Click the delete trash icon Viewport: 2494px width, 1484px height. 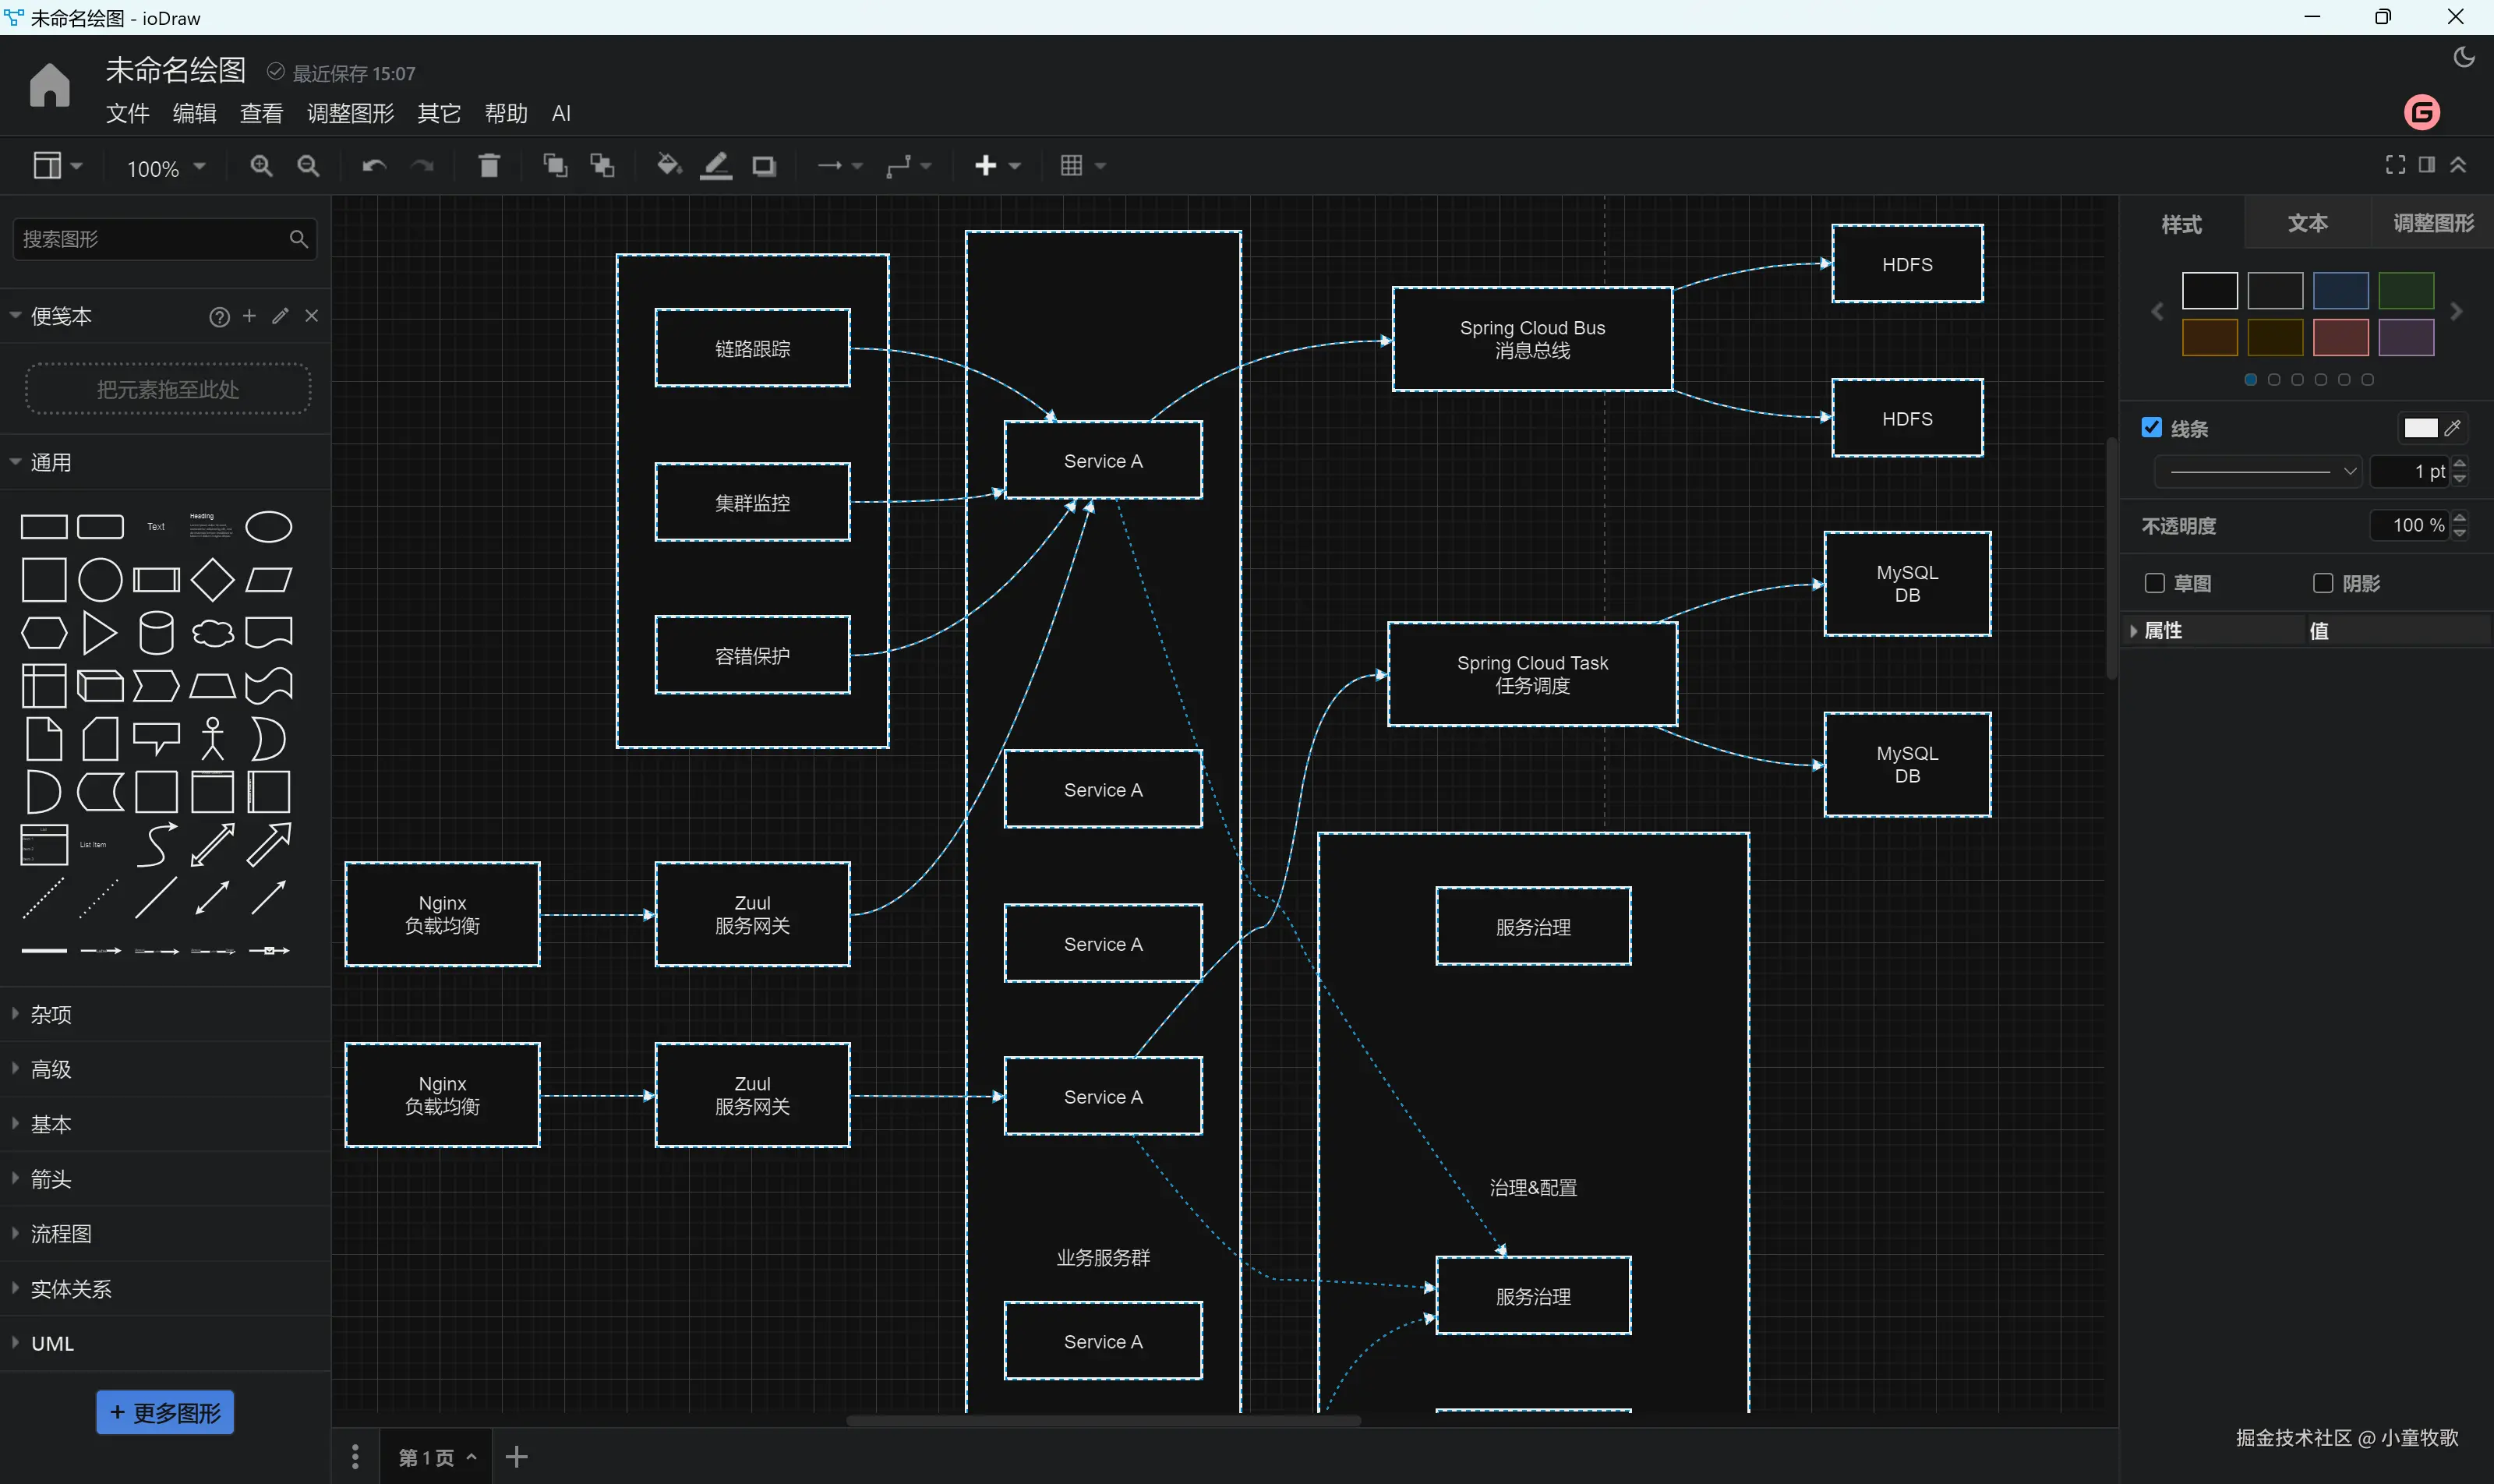[488, 166]
